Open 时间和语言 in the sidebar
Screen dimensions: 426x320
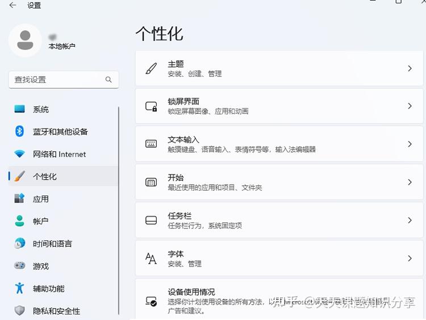click(63, 244)
